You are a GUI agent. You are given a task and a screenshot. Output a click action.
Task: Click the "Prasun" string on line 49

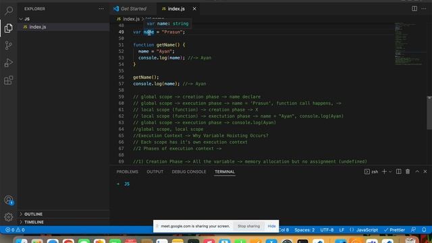(x=172, y=32)
